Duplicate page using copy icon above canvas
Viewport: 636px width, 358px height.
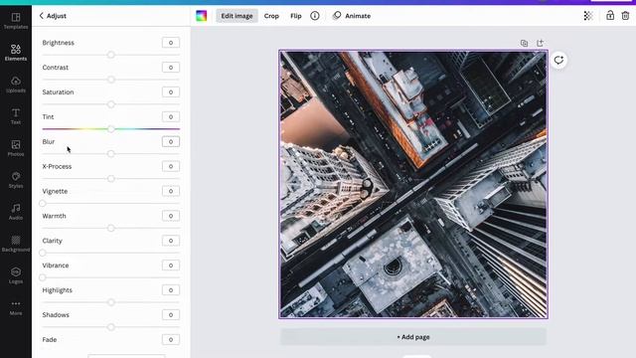[x=524, y=43]
